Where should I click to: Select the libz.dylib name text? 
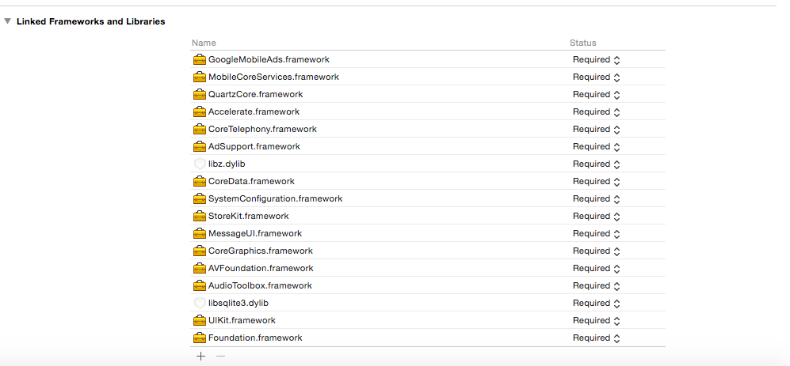pyautogui.click(x=227, y=164)
